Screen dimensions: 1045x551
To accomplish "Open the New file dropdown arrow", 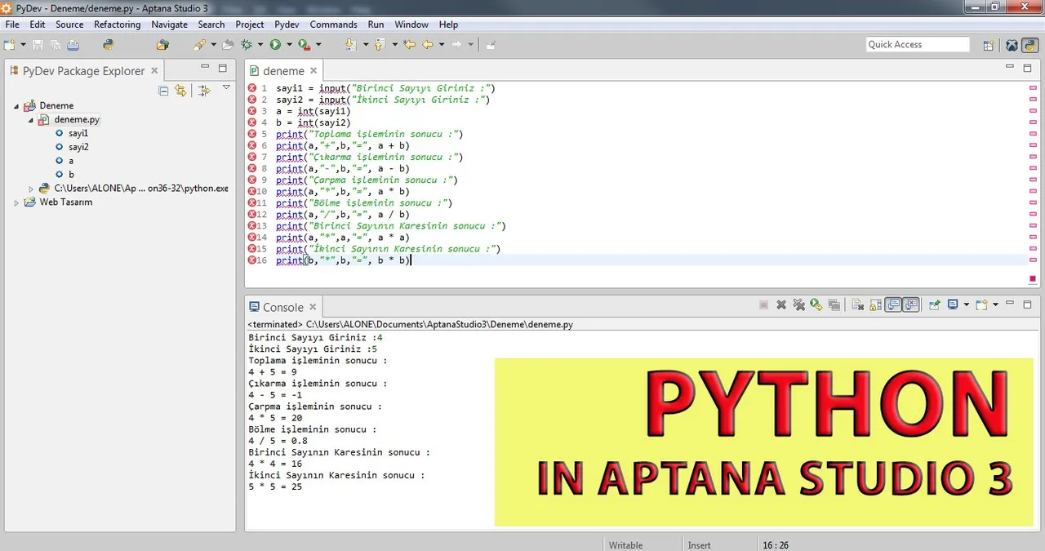I will tap(23, 45).
